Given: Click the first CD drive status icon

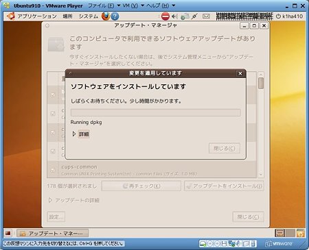Looking at the screenshot, I should pos(209,244).
